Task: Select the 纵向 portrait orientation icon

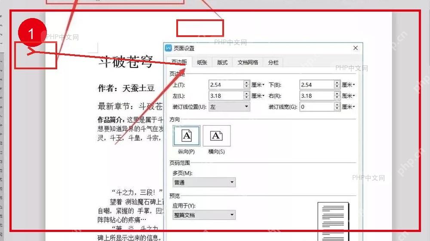Action: tap(187, 136)
